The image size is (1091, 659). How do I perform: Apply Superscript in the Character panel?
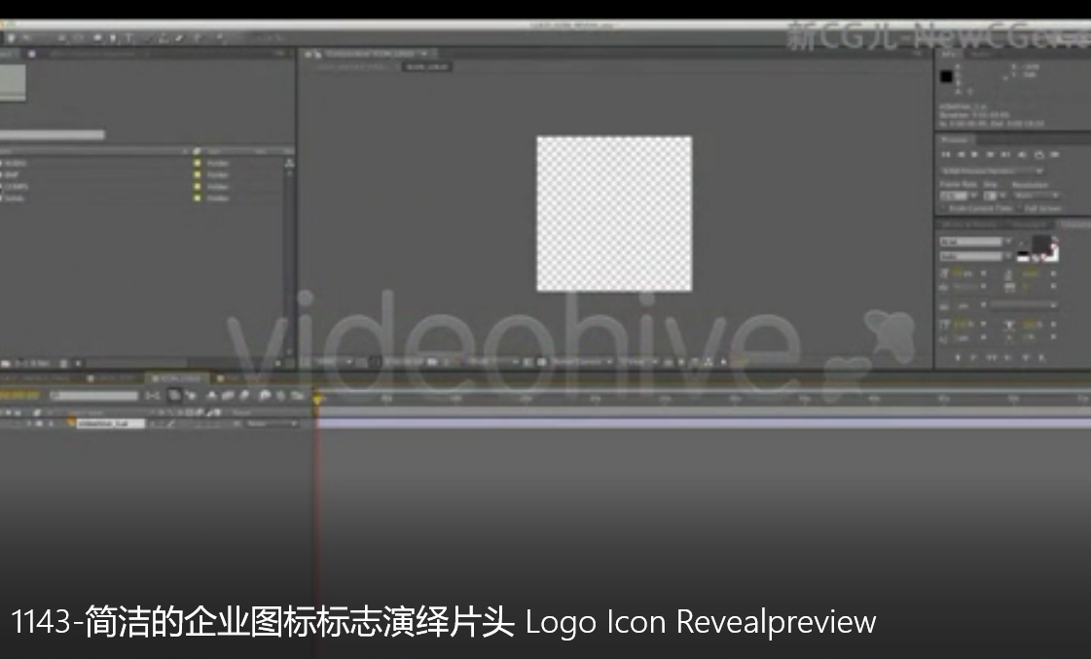tap(1025, 357)
